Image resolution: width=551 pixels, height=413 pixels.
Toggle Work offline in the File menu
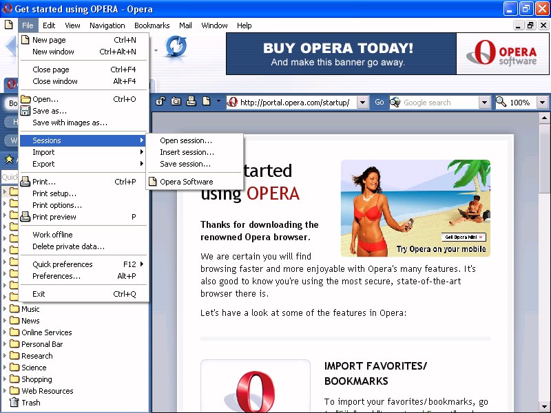point(52,235)
